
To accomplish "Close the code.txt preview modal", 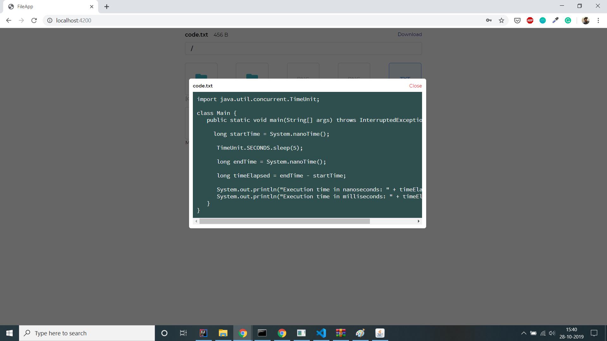I will 415,86.
